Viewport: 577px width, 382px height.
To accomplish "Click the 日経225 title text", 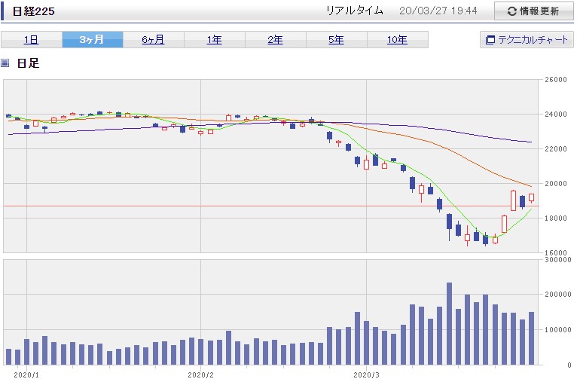I will (x=33, y=11).
